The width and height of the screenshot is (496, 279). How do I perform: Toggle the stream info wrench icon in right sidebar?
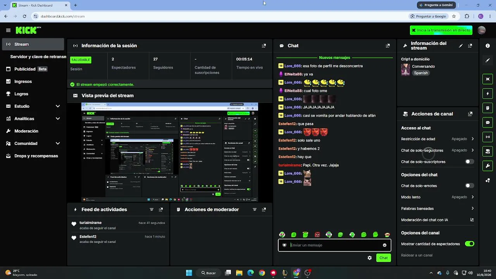point(487,166)
